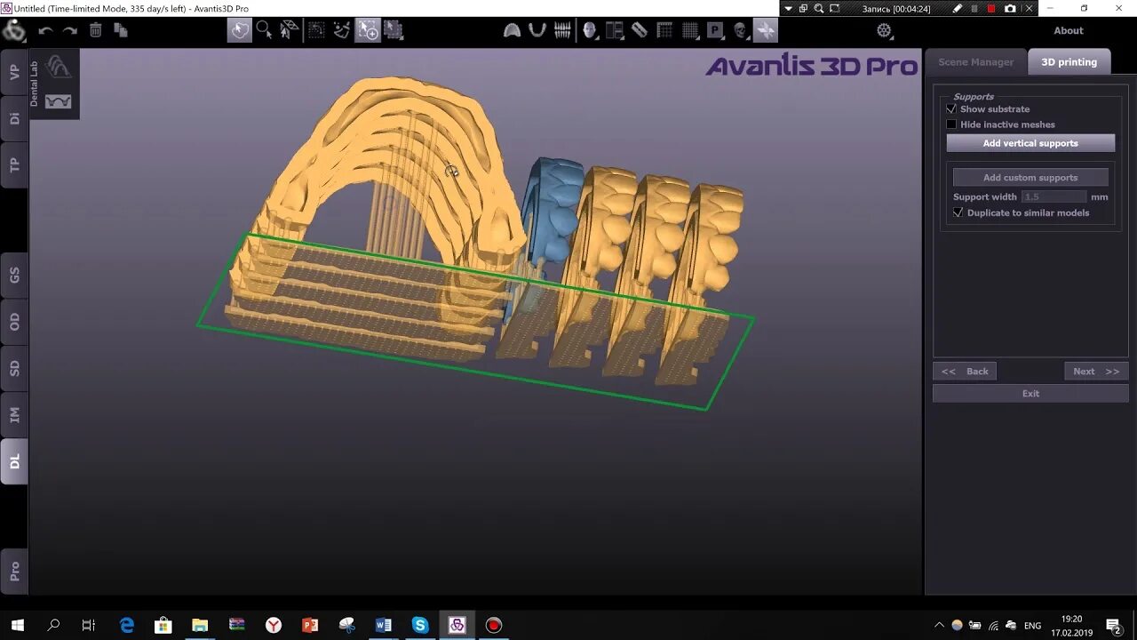The image size is (1137, 640).
Task: Click the Support width input field
Action: (x=1054, y=196)
